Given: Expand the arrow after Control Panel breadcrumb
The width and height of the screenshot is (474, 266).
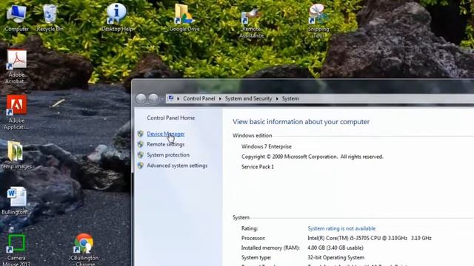Looking at the screenshot, I should [220, 98].
